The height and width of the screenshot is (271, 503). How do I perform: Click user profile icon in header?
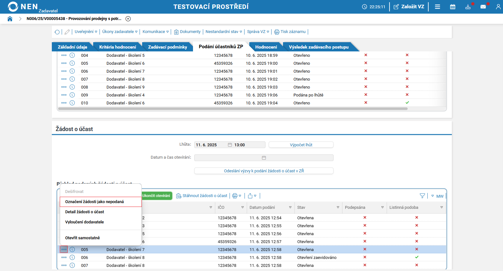(x=498, y=7)
